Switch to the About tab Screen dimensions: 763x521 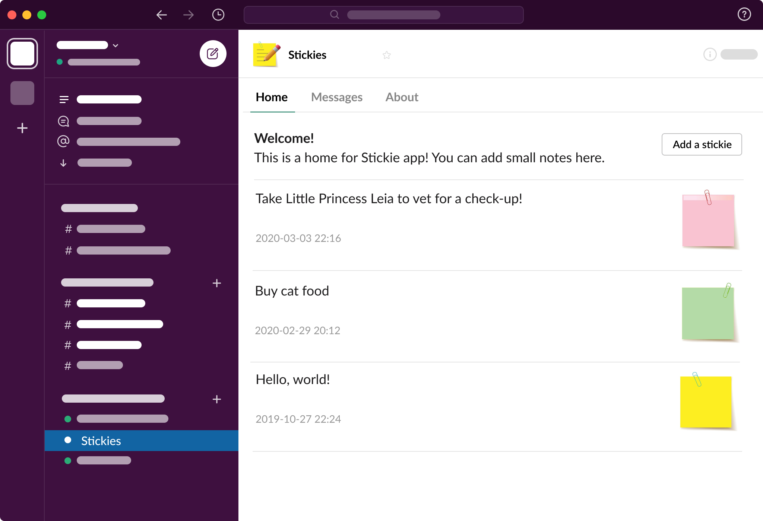402,97
